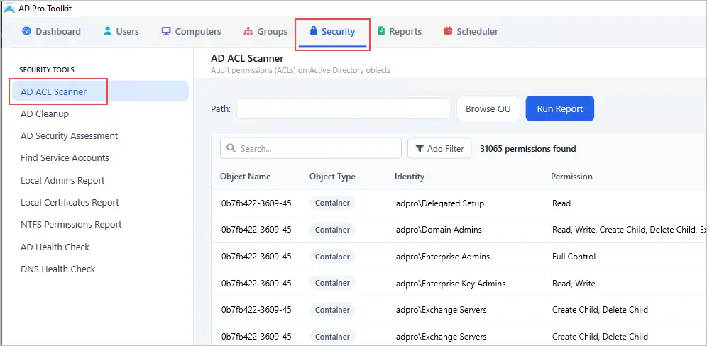Click the Run Report button

[x=559, y=108]
